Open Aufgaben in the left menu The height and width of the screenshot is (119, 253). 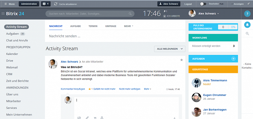(x=12, y=34)
